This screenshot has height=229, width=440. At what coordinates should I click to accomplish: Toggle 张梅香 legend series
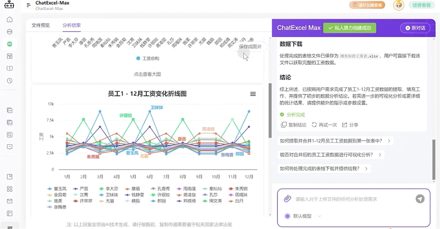click(x=57, y=207)
